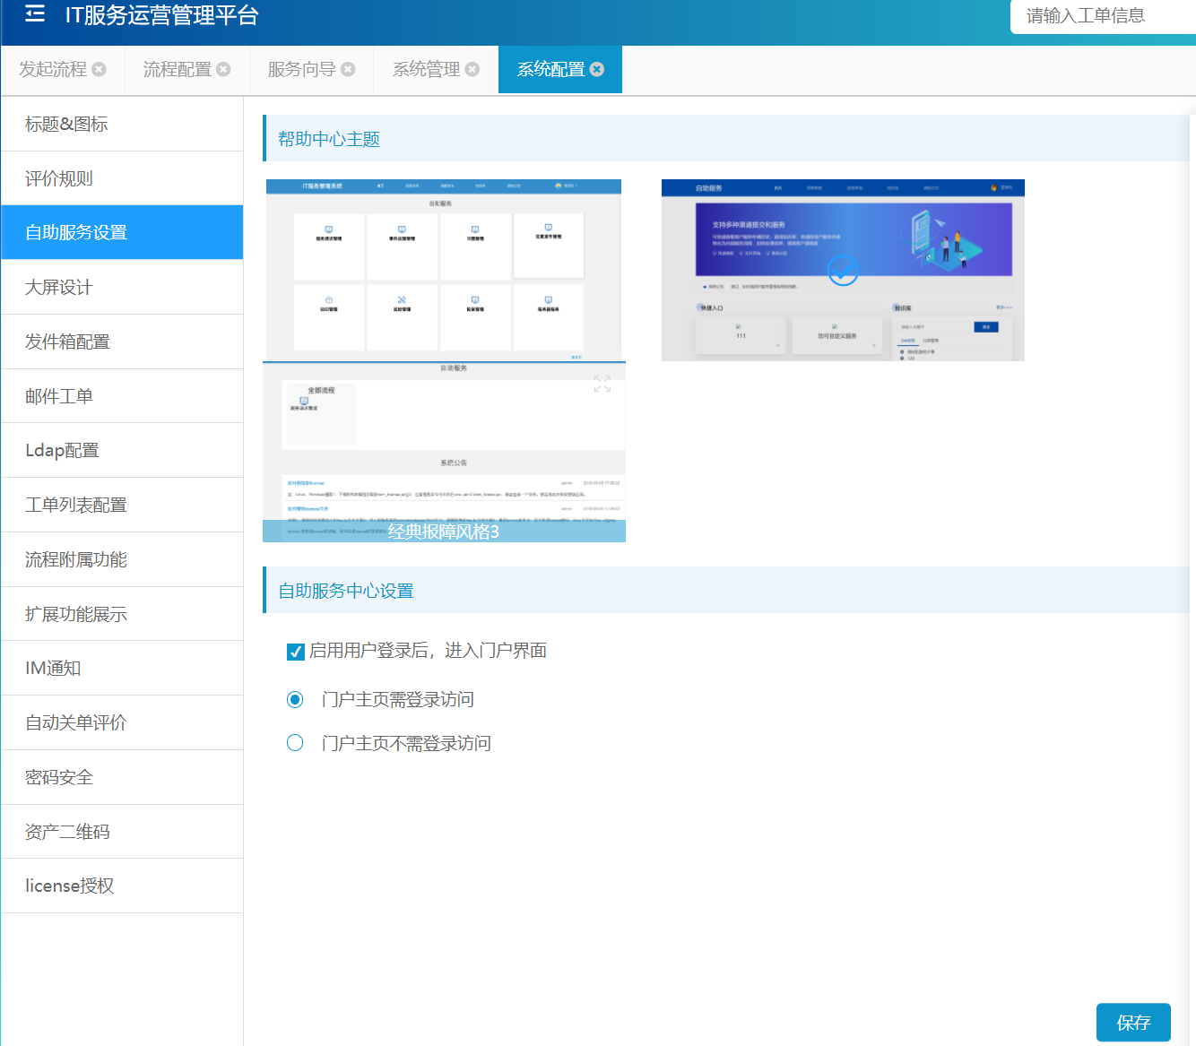Select 门户主页需登录访问 radio option
1196x1046 pixels.
click(295, 699)
